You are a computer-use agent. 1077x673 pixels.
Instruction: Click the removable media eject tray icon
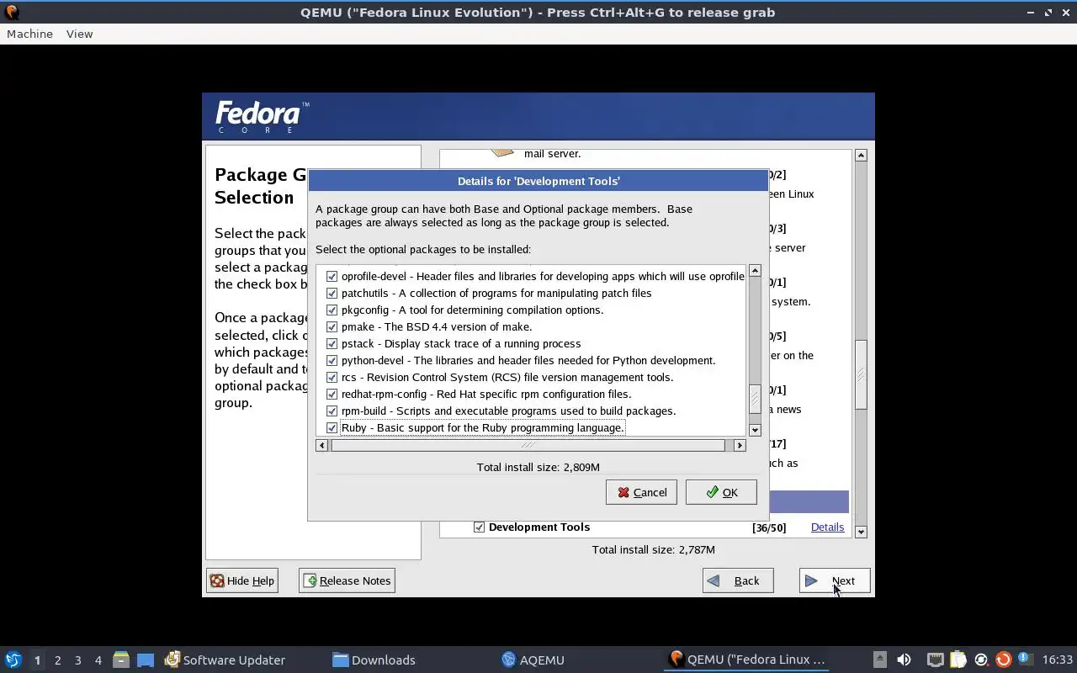coord(879,660)
